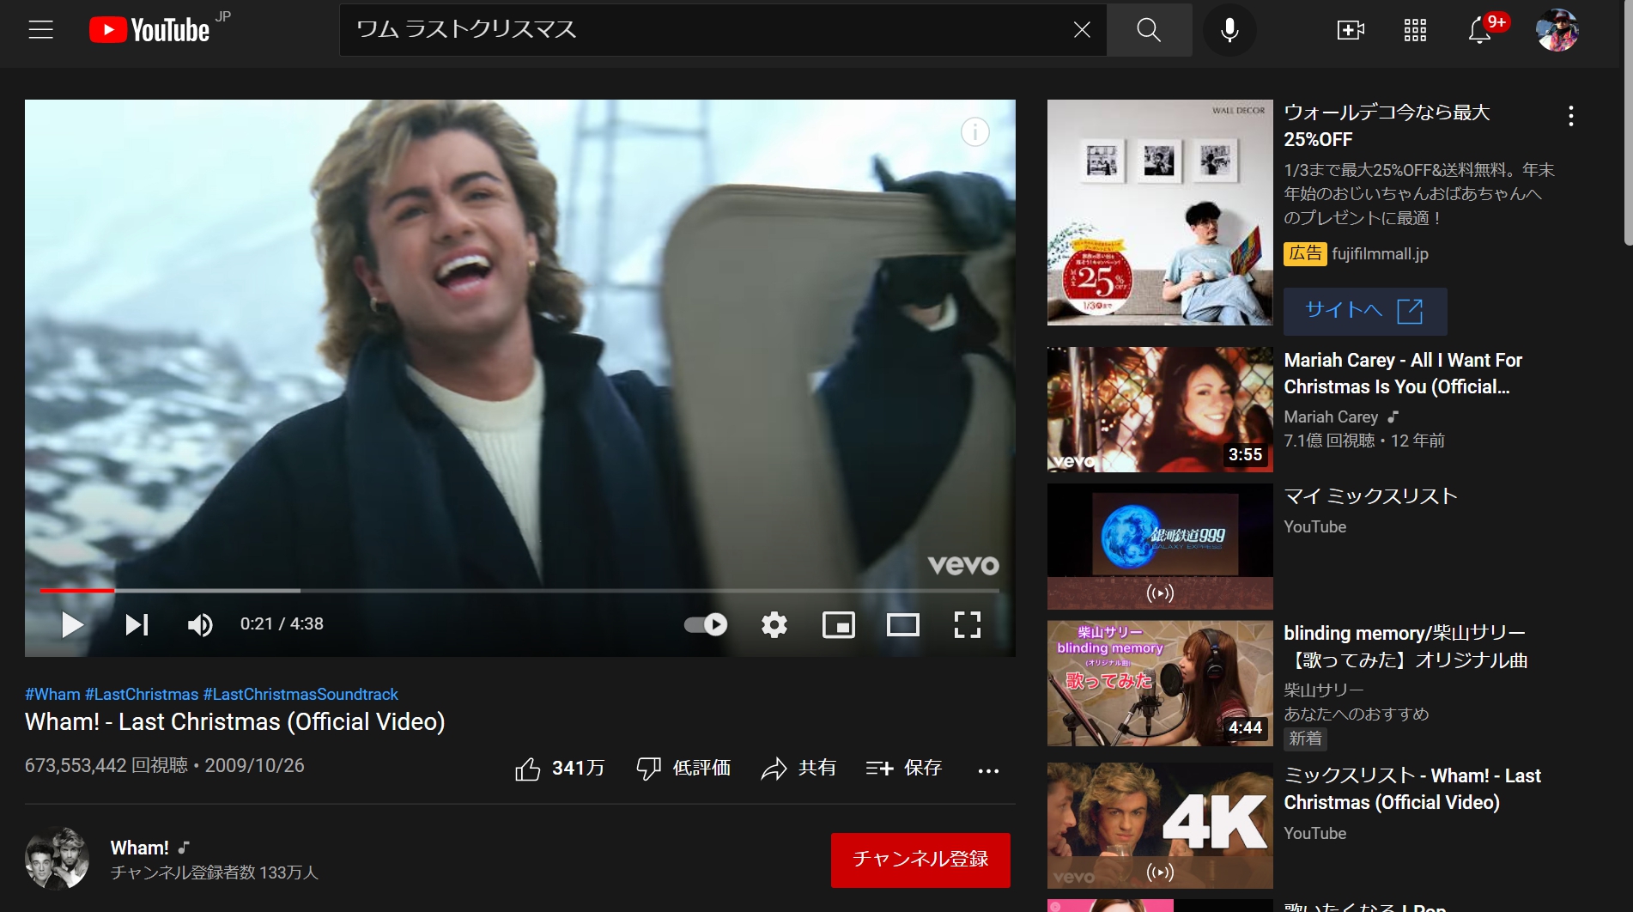Viewport: 1633px width, 912px height.
Task: Open blinding memory video thumbnail
Action: [x=1160, y=684]
